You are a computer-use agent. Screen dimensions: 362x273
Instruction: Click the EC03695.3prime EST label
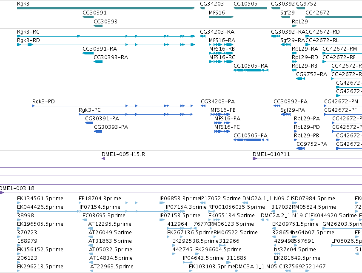104,216
